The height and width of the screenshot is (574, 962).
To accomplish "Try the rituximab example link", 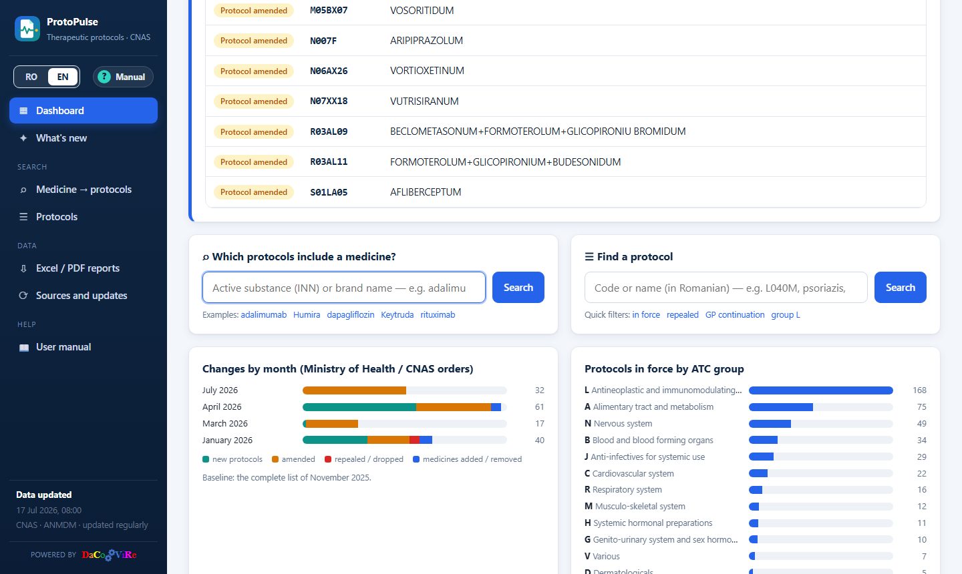I will (438, 315).
